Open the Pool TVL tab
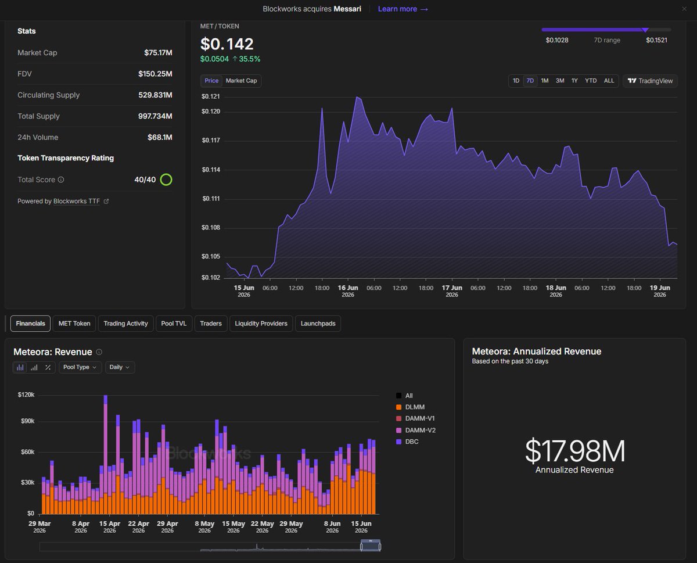 (x=174, y=324)
